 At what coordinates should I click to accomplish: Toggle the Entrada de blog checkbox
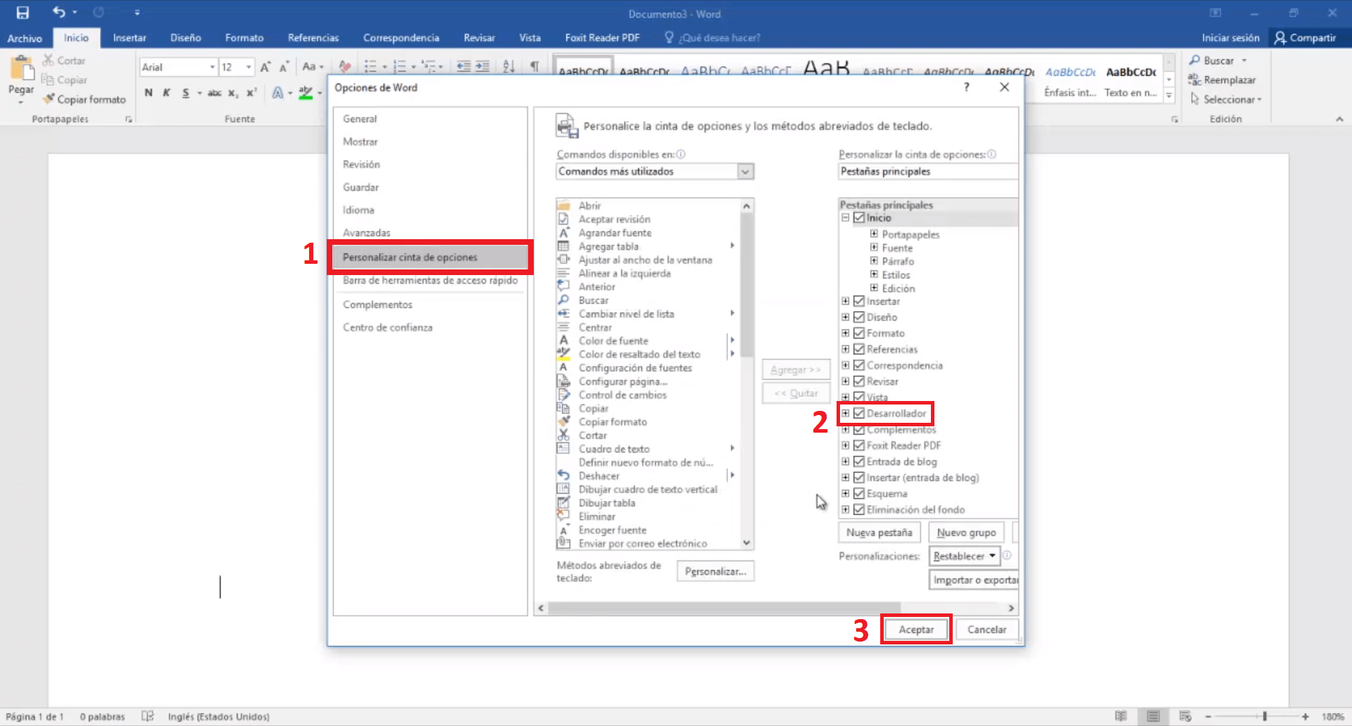(858, 461)
